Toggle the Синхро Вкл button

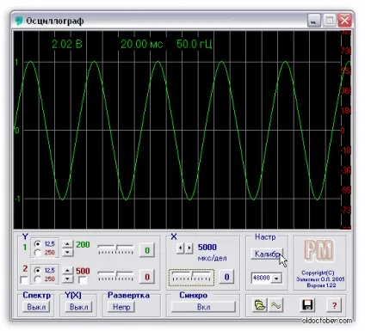pos(203,307)
